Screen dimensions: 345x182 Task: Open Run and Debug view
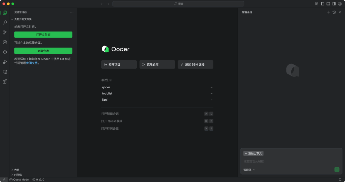click(x=5, y=62)
